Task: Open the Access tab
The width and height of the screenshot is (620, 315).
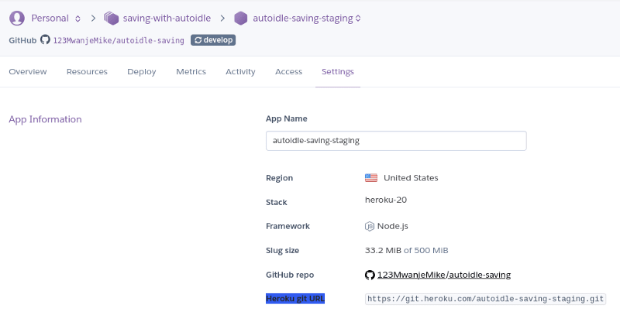Action: coord(288,72)
